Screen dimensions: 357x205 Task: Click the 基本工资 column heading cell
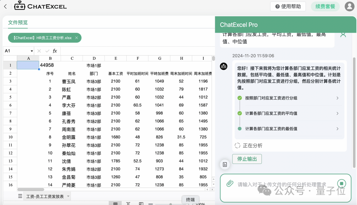(x=116, y=73)
